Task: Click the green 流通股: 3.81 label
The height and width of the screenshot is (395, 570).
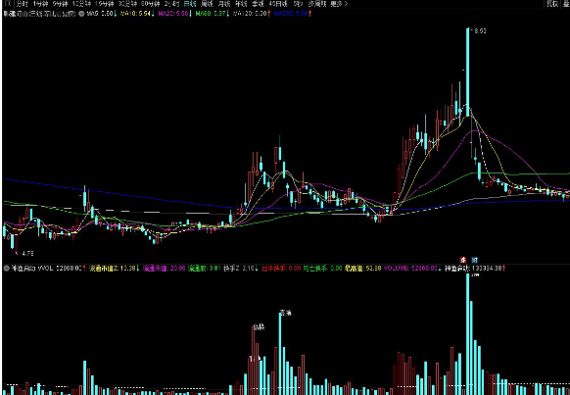Action: [x=205, y=269]
